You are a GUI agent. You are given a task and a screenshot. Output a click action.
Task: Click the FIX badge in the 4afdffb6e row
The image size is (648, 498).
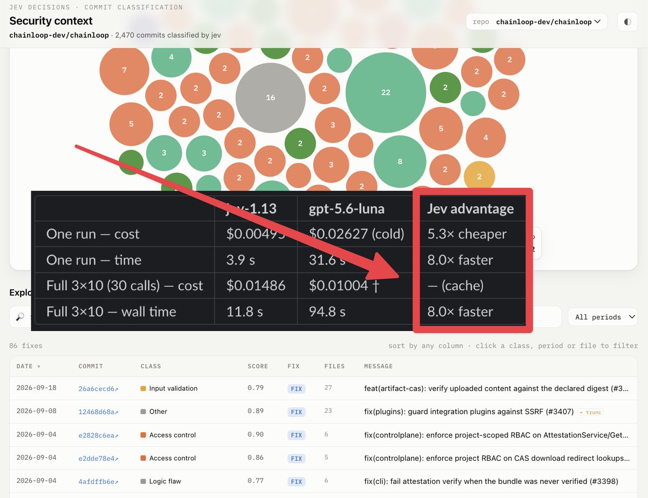[x=296, y=481]
